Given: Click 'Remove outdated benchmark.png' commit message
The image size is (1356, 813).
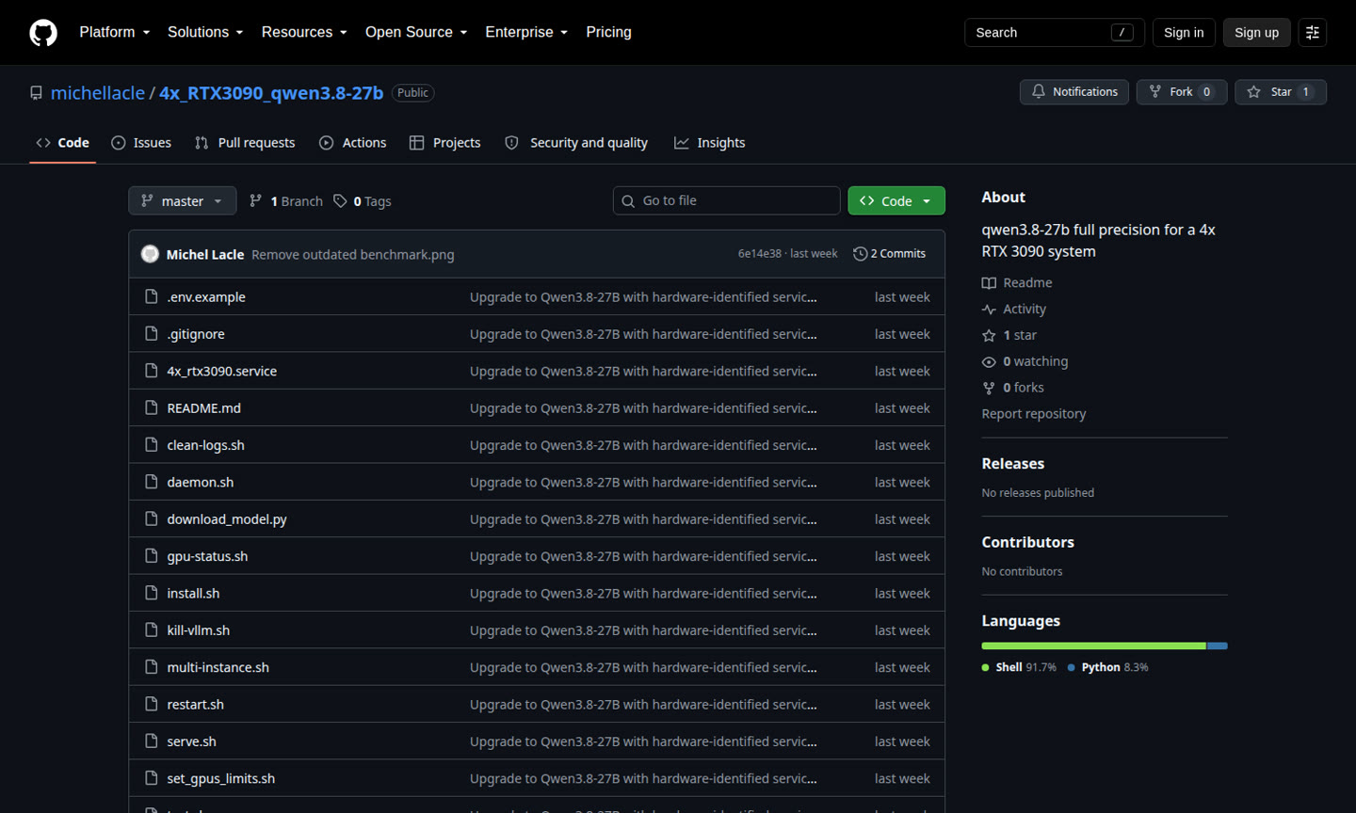Looking at the screenshot, I should [353, 254].
